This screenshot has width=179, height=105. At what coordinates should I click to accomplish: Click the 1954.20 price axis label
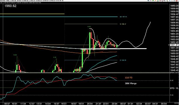[x=174, y=34]
